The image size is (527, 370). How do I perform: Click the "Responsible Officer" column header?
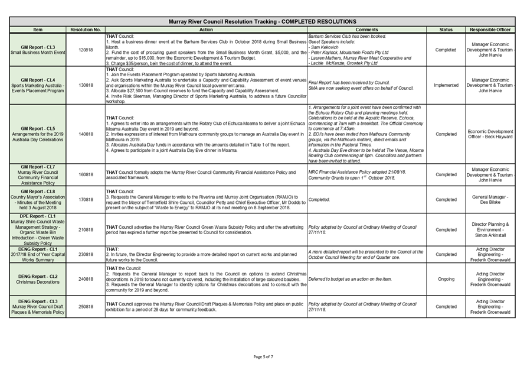(492, 30)
